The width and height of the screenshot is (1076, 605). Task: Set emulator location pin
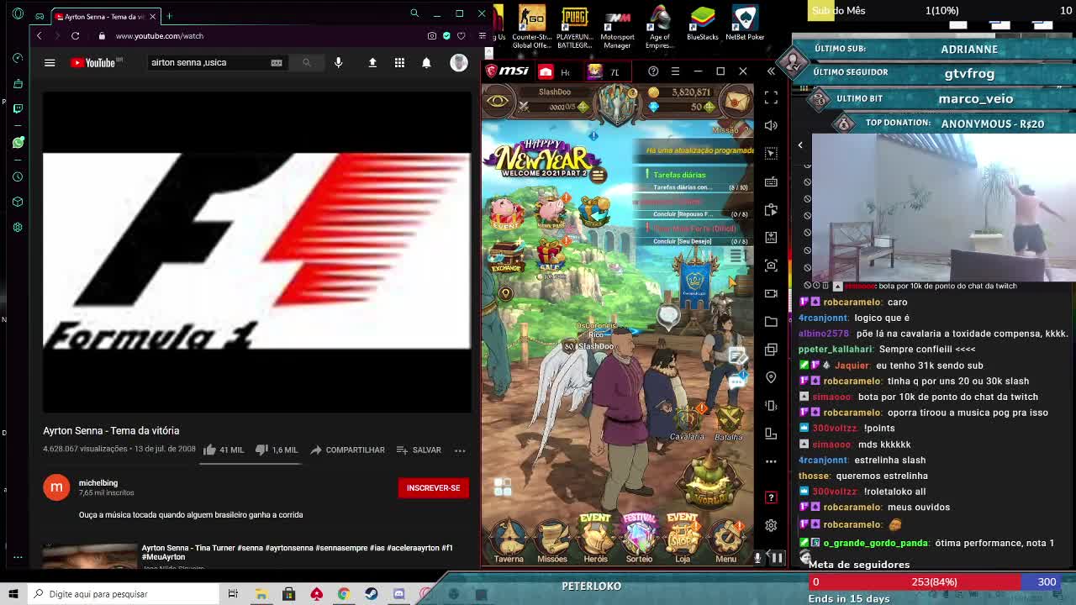[771, 377]
